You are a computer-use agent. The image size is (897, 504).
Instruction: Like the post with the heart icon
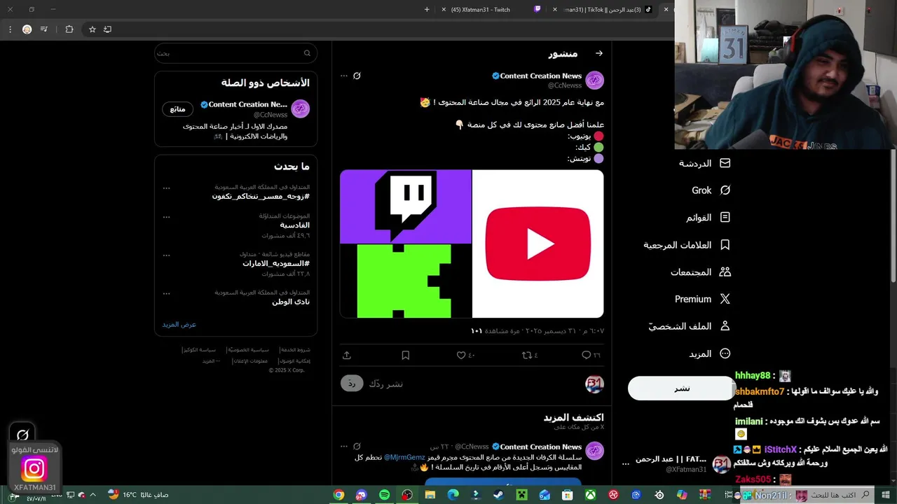(461, 355)
